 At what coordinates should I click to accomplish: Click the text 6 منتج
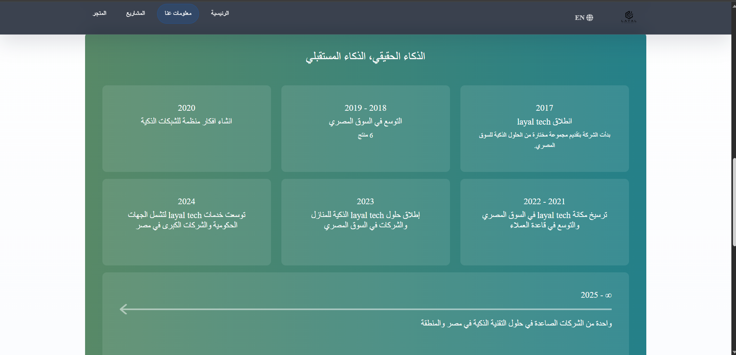(x=366, y=135)
